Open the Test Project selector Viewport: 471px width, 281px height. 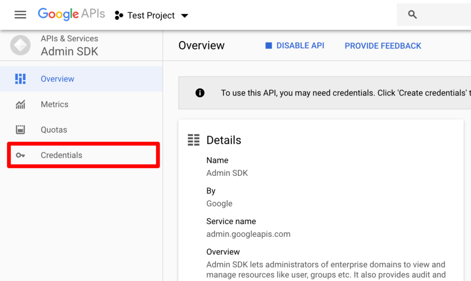tap(151, 15)
